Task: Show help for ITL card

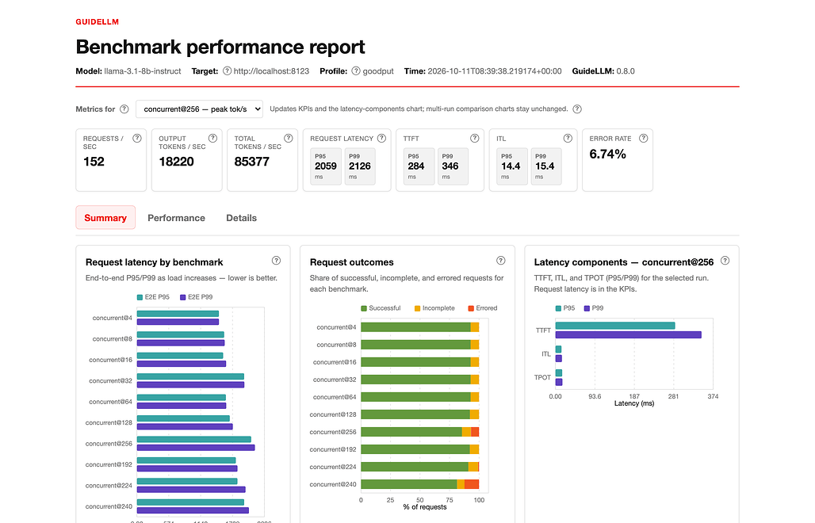Action: coord(568,138)
